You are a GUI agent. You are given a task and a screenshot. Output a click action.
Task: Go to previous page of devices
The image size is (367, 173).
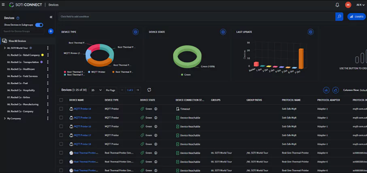click(122, 90)
